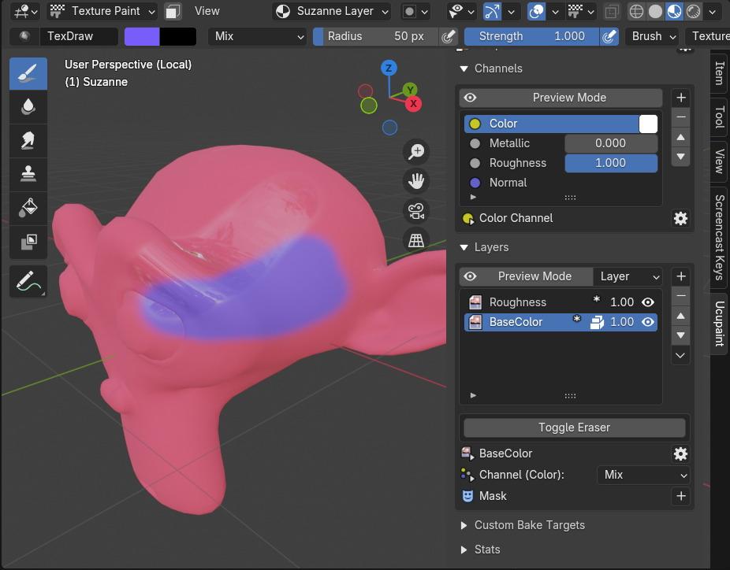Click the pan hand icon
Viewport: 730px width, 570px height.
pos(415,181)
